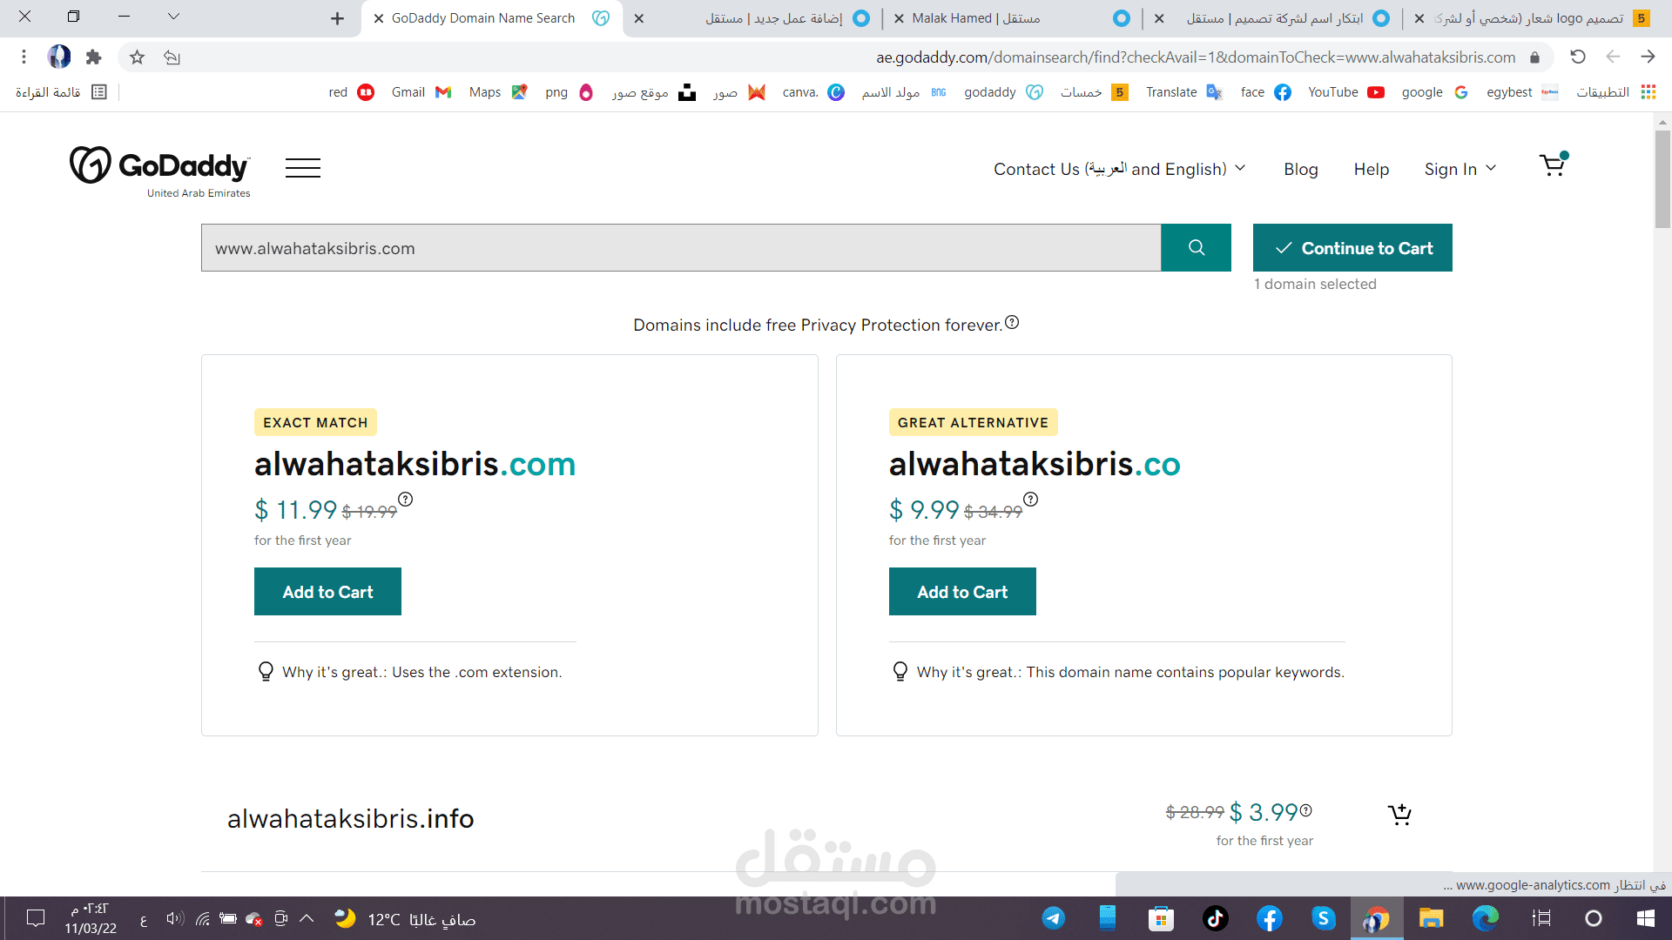Open the GoDaddy hamburger menu
1672x940 pixels.
[303, 168]
